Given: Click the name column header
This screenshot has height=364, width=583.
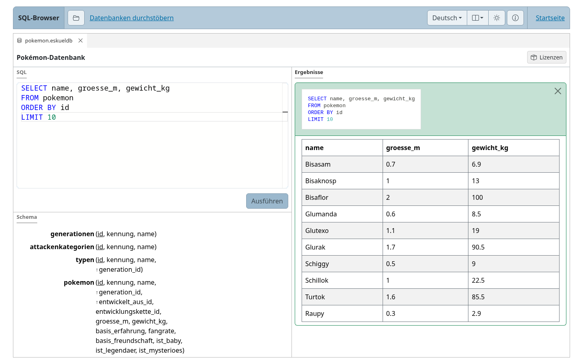Looking at the screenshot, I should pyautogui.click(x=342, y=148).
